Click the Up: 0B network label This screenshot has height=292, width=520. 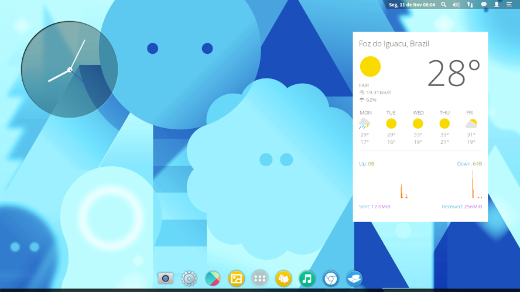pyautogui.click(x=367, y=164)
